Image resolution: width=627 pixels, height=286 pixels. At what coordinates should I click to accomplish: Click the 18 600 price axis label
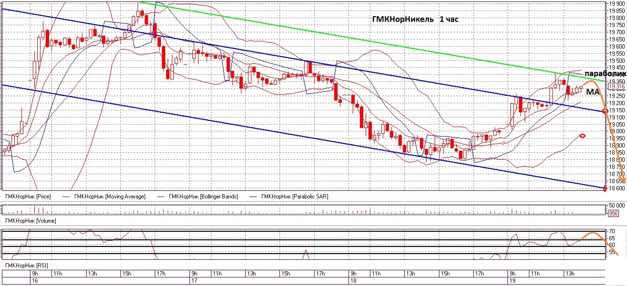[x=617, y=188]
